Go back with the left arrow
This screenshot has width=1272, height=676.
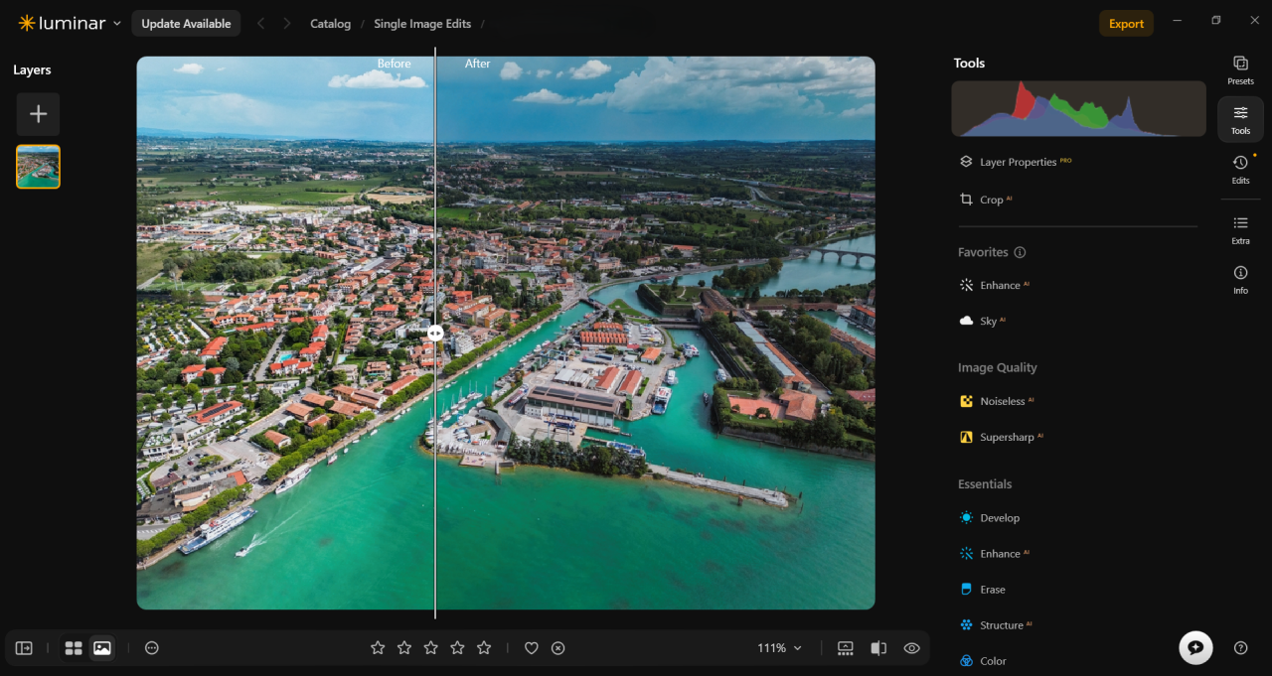coord(261,24)
